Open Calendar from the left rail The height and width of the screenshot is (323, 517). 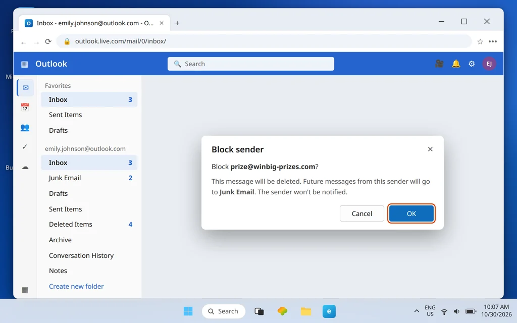[x=25, y=107]
